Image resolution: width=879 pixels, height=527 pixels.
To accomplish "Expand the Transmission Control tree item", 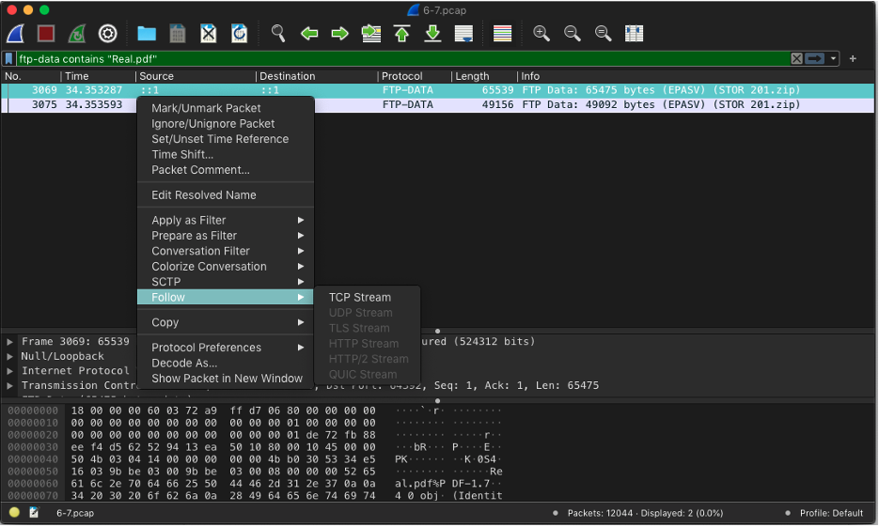I will pos(10,385).
